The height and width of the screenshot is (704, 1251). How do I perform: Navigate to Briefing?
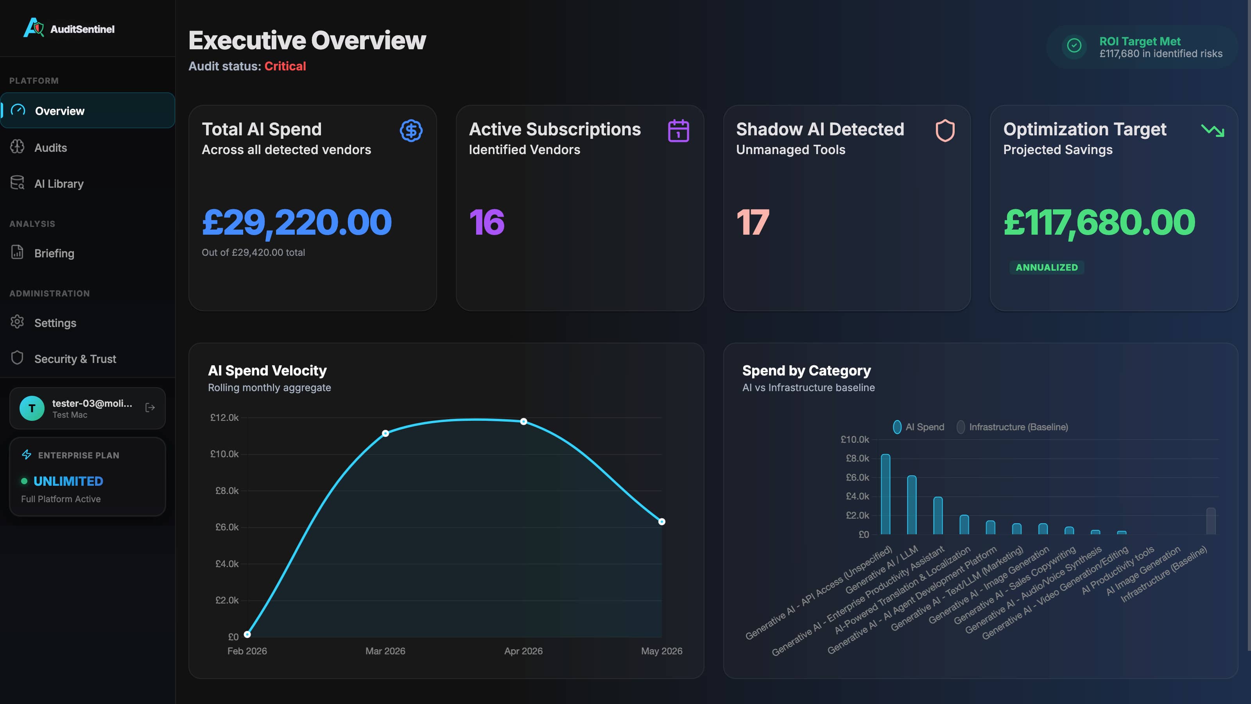88,253
